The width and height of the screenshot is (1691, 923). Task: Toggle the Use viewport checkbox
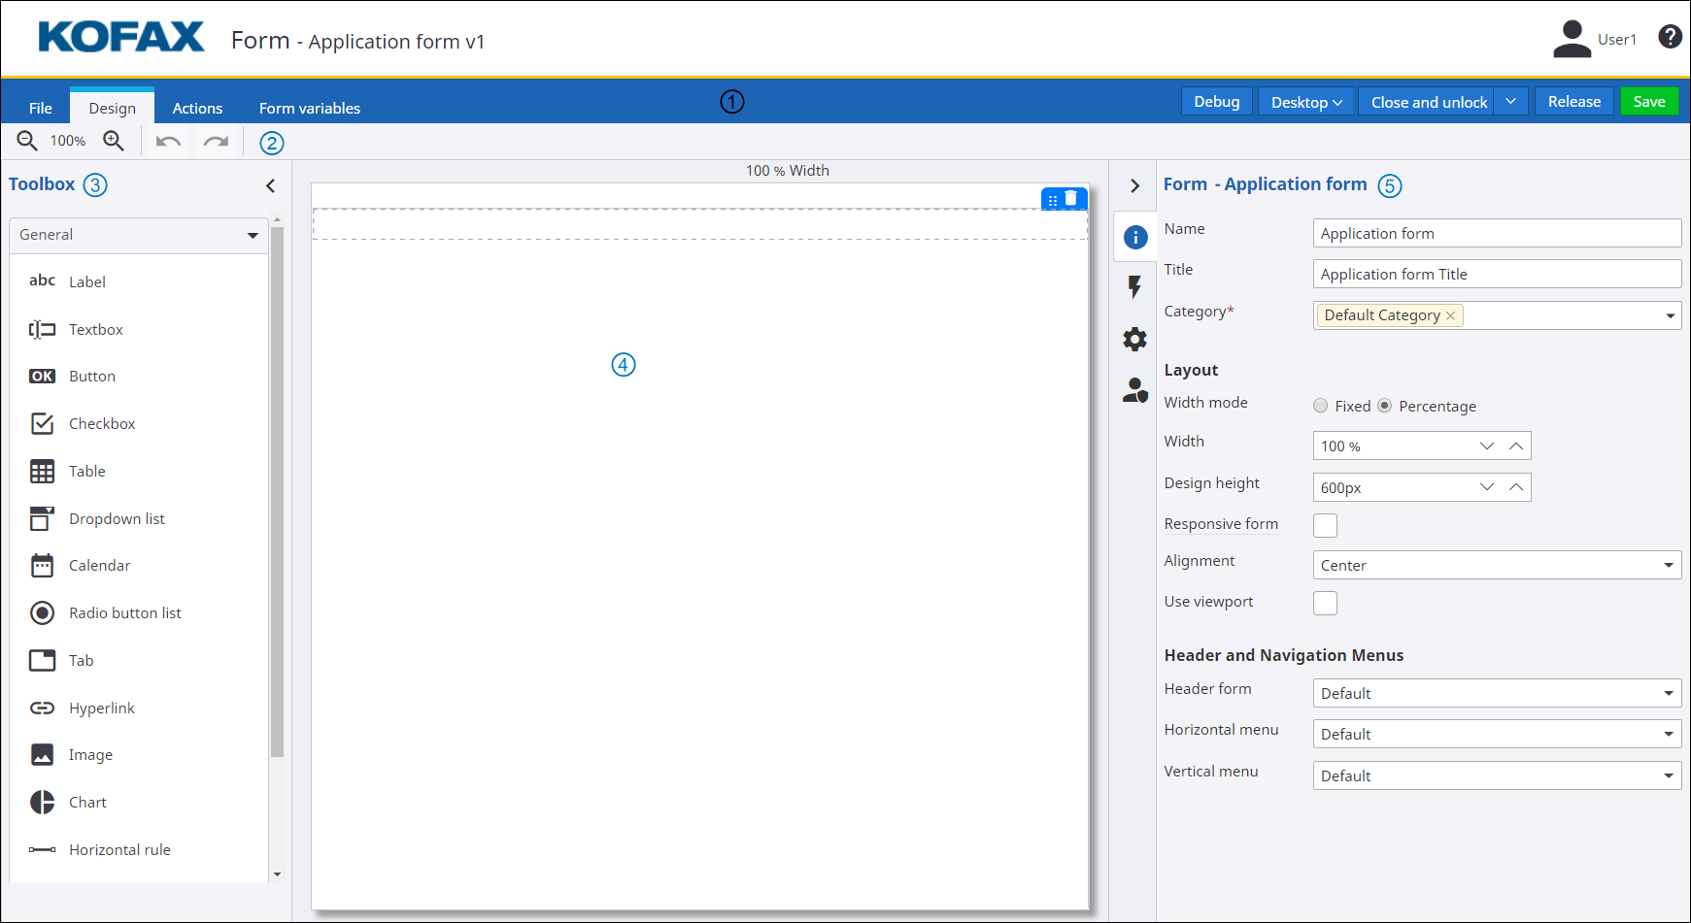point(1325,603)
